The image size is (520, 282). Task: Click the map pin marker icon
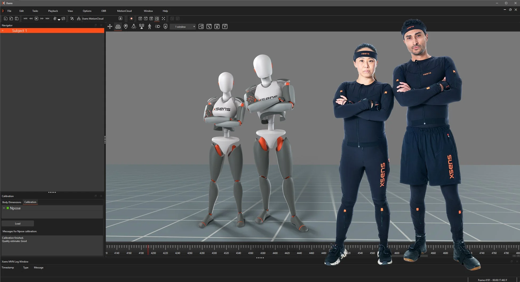coord(126,26)
